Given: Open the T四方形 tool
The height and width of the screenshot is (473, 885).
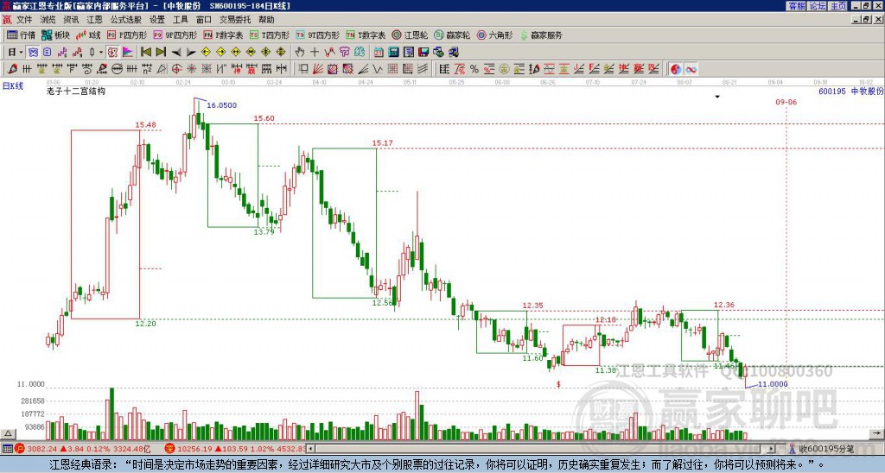Looking at the screenshot, I should click(x=270, y=35).
